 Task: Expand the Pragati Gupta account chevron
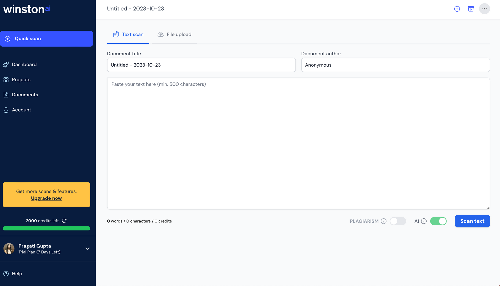[x=87, y=248]
